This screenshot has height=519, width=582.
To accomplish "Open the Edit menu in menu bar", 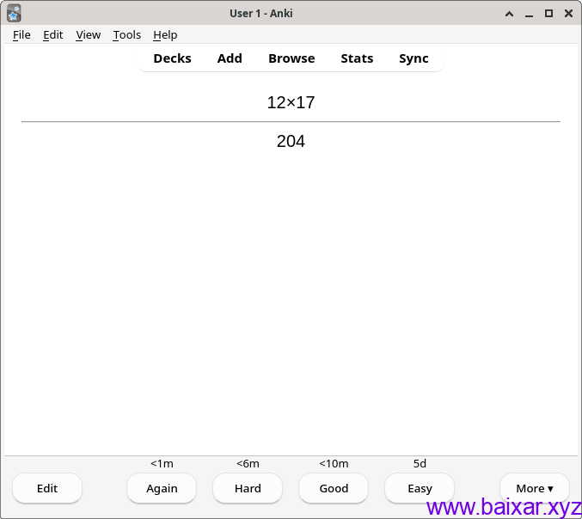I will pos(53,34).
